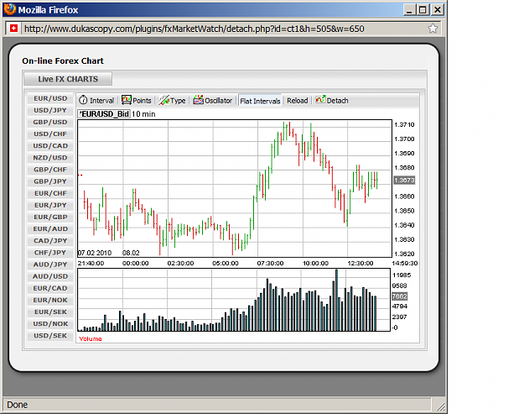Click the Swiss flag site icon
The width and height of the screenshot is (524, 414).
click(13, 29)
